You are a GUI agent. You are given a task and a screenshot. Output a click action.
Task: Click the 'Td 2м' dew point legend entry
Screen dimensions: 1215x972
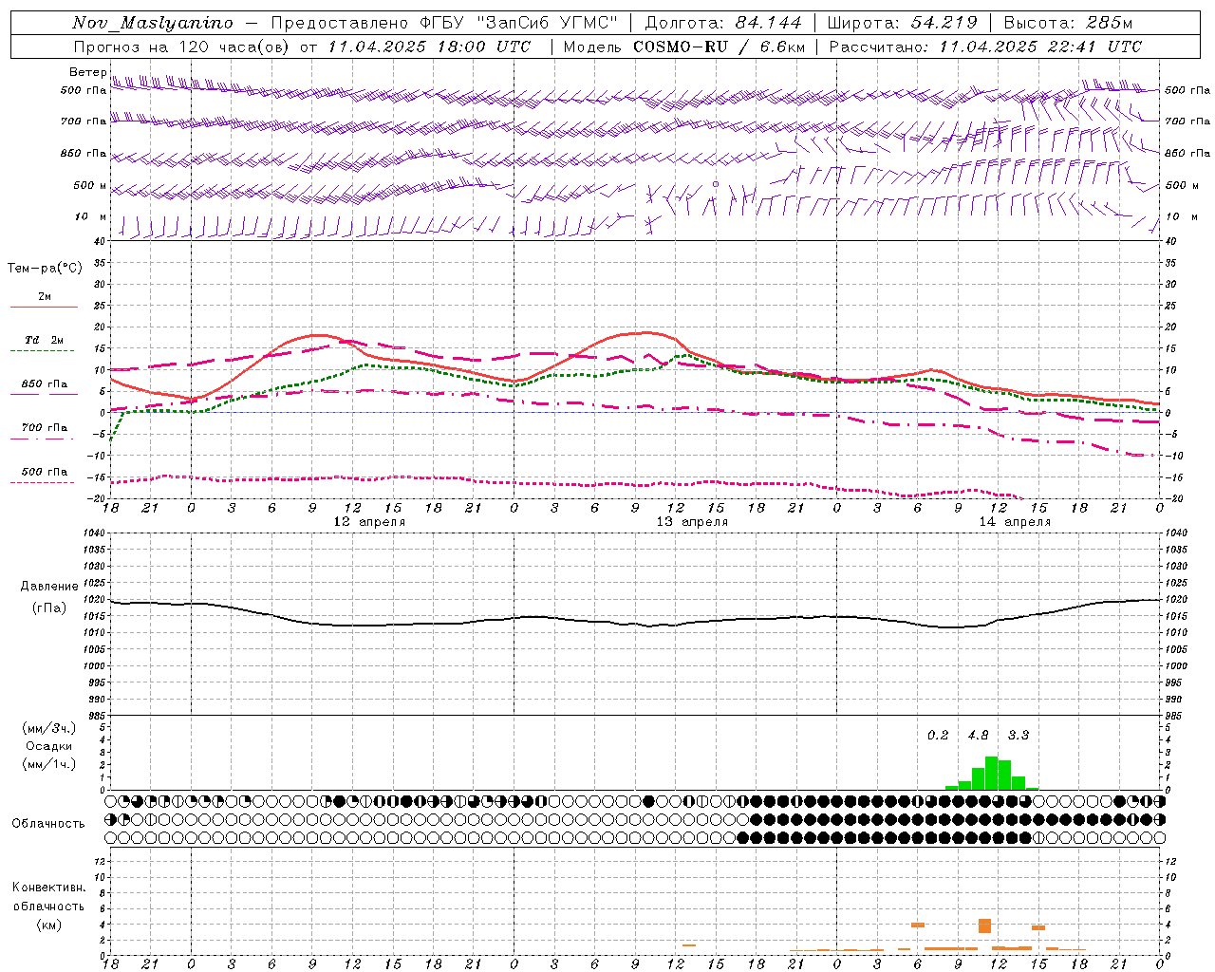click(x=45, y=340)
